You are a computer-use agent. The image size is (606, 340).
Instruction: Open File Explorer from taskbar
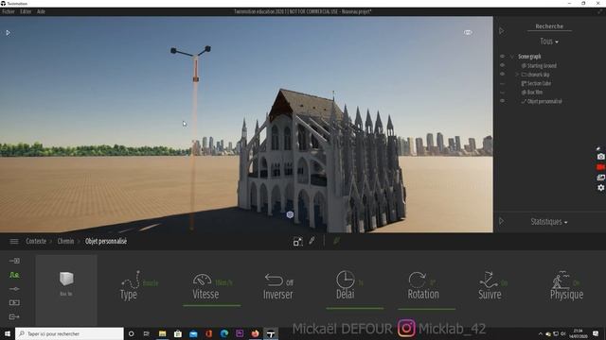click(162, 333)
